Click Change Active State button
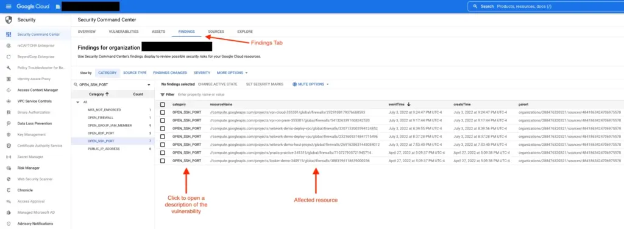 pyautogui.click(x=218, y=84)
